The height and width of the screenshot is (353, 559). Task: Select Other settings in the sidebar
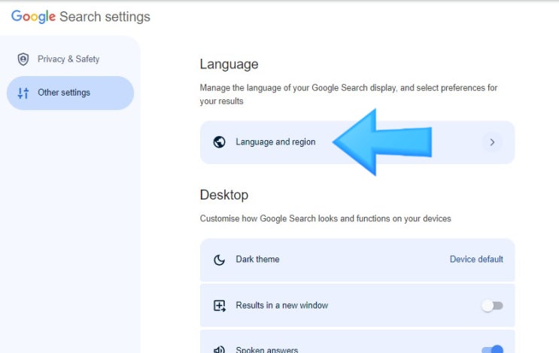coord(70,93)
